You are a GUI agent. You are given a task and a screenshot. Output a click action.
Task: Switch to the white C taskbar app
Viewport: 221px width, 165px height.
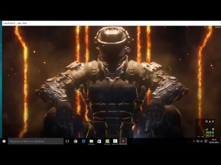coord(115,141)
